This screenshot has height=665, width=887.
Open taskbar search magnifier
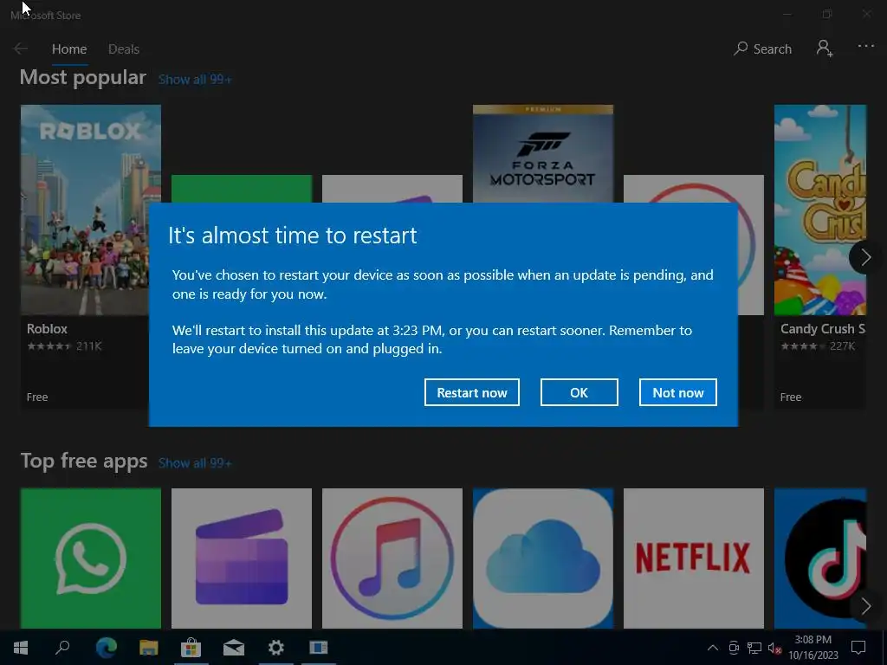pyautogui.click(x=62, y=648)
